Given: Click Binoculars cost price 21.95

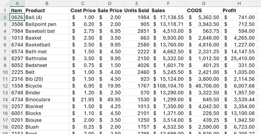Looking at the screenshot, I should coord(83,99).
